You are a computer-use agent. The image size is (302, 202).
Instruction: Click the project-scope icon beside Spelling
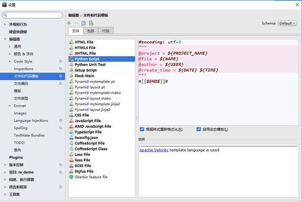61,128
